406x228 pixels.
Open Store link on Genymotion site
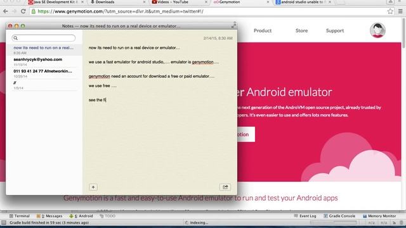click(302, 30)
